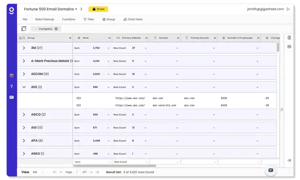Click the page number input field
Viewport: 300px width, 180px height.
[x=77, y=172]
